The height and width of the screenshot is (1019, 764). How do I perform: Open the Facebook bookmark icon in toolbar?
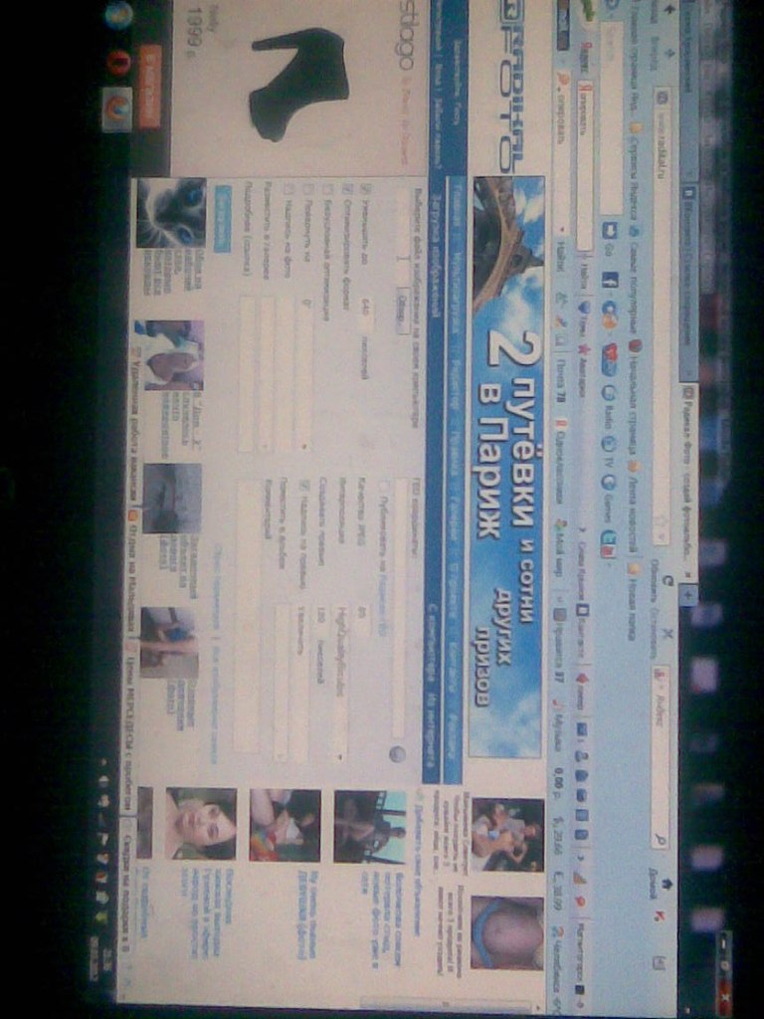(610, 283)
